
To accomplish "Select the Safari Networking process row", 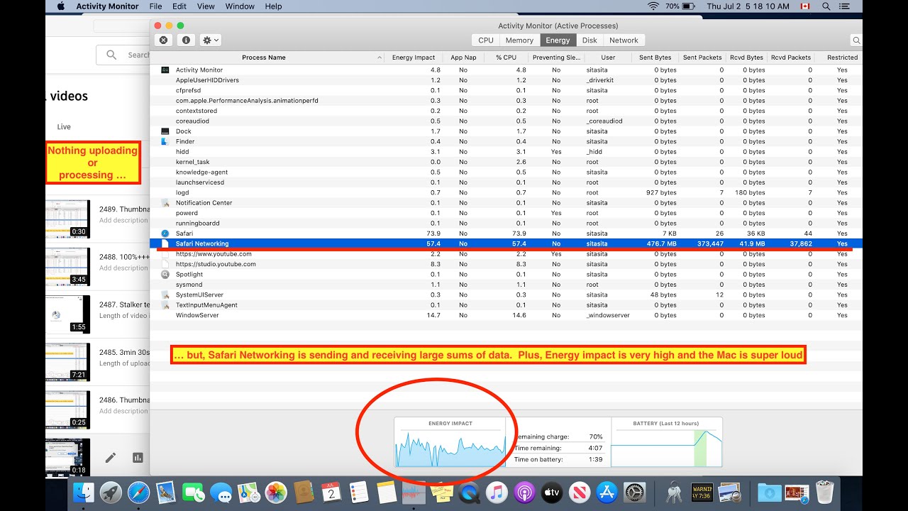I will click(506, 243).
